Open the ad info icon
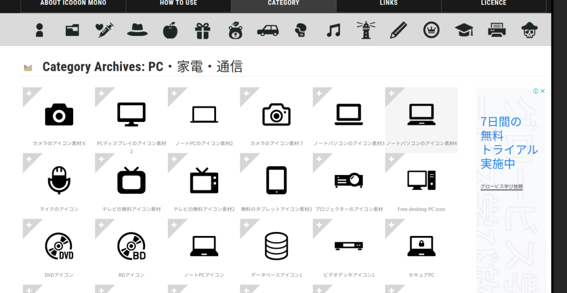This screenshot has height=293, width=567. click(536, 91)
